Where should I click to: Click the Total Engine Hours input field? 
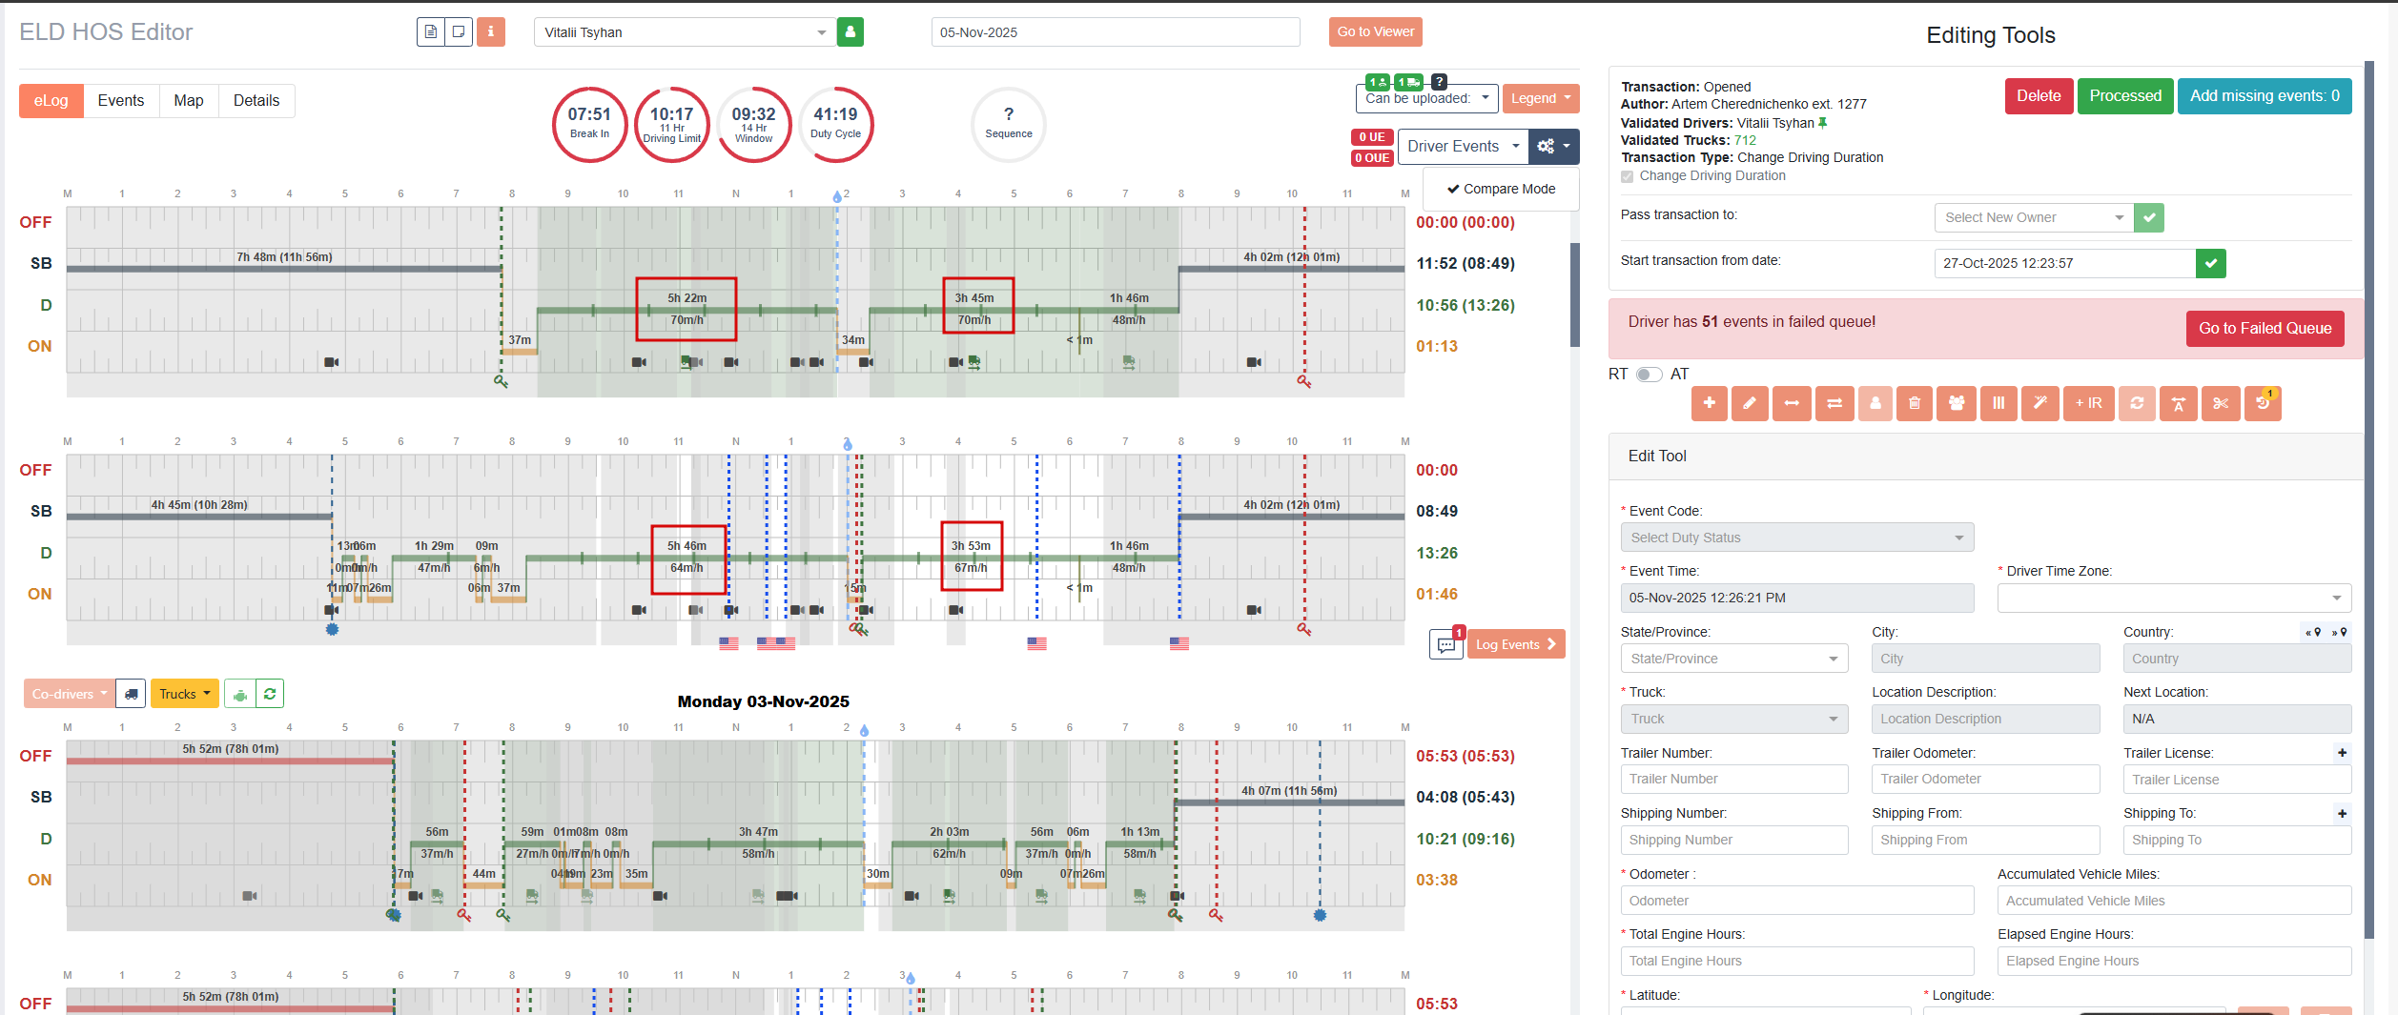click(x=1797, y=961)
